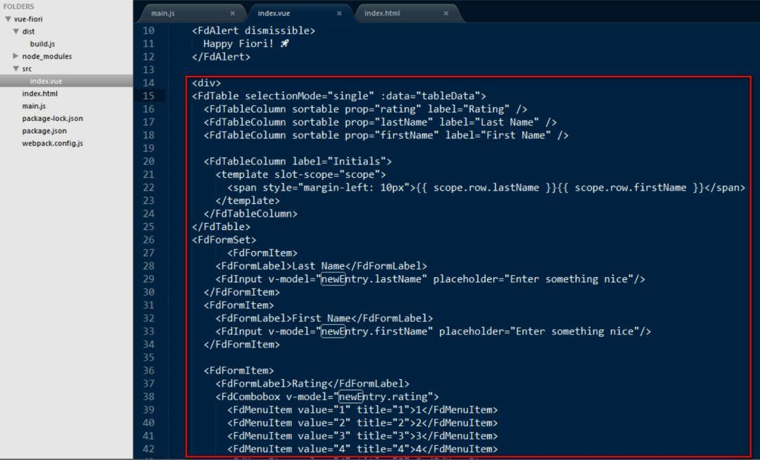
Task: Collapse the vue-fiori folder
Action: pyautogui.click(x=8, y=19)
